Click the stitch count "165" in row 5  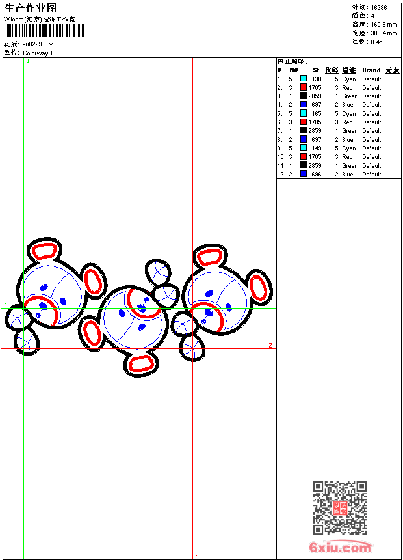point(317,114)
